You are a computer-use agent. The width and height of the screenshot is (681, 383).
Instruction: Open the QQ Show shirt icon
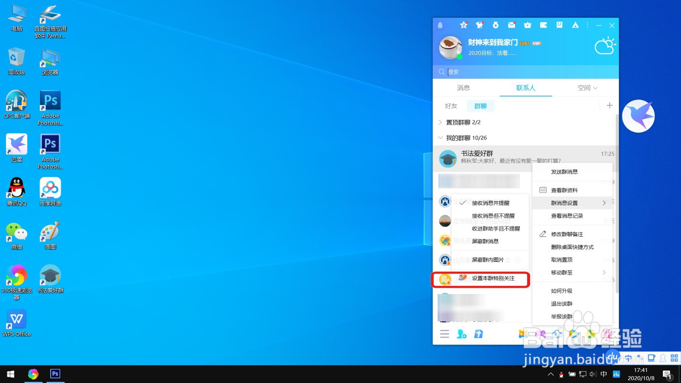480,25
